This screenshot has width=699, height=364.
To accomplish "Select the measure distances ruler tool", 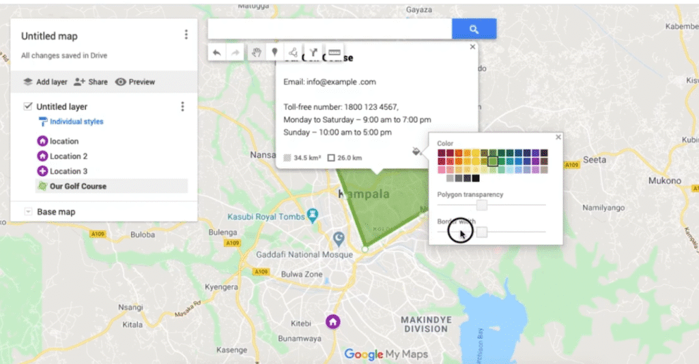I will [x=334, y=52].
